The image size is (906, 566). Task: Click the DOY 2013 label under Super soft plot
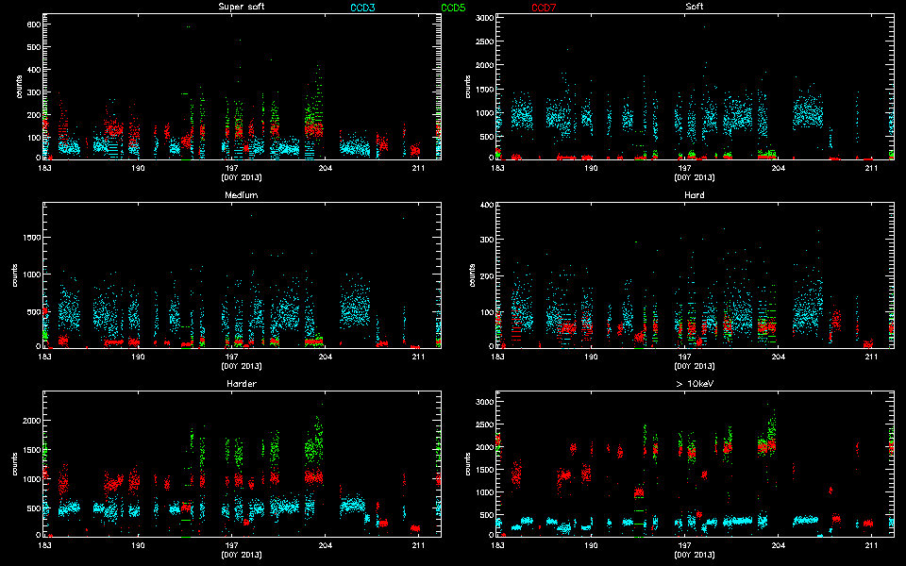tap(241, 177)
